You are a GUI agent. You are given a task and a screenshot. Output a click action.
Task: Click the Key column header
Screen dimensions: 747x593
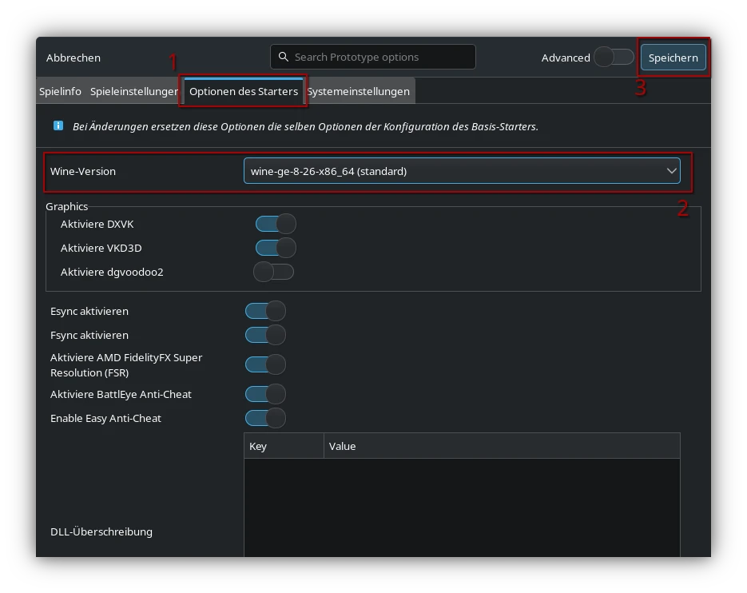283,446
